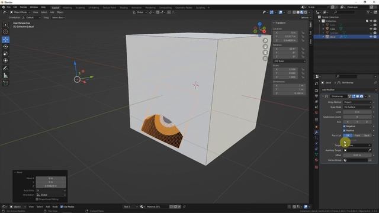This screenshot has height=213, width=379.
Task: Open the Edit menu
Action: tap(15, 7)
